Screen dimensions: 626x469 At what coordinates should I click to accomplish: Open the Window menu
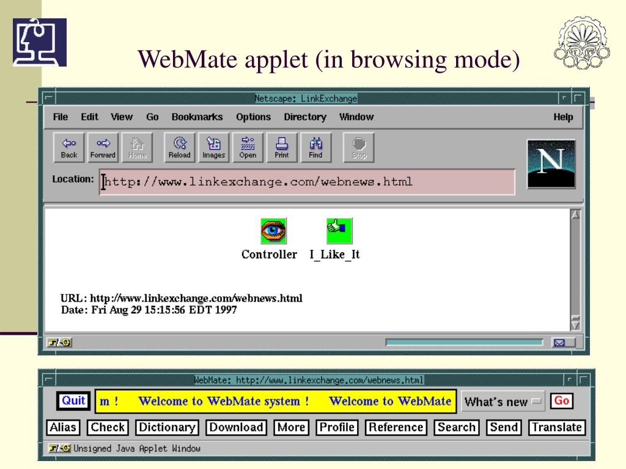point(356,117)
